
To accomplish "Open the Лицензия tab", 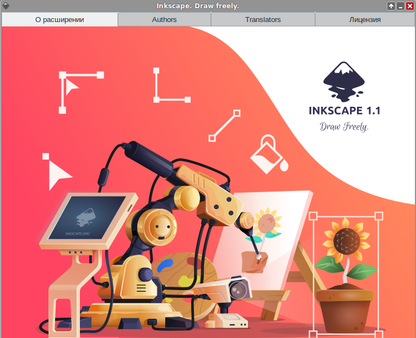I will (365, 20).
